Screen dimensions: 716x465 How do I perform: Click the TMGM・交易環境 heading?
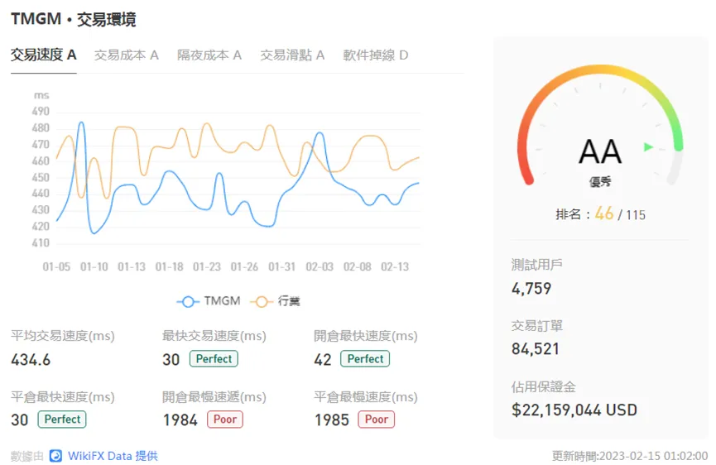[x=73, y=19]
